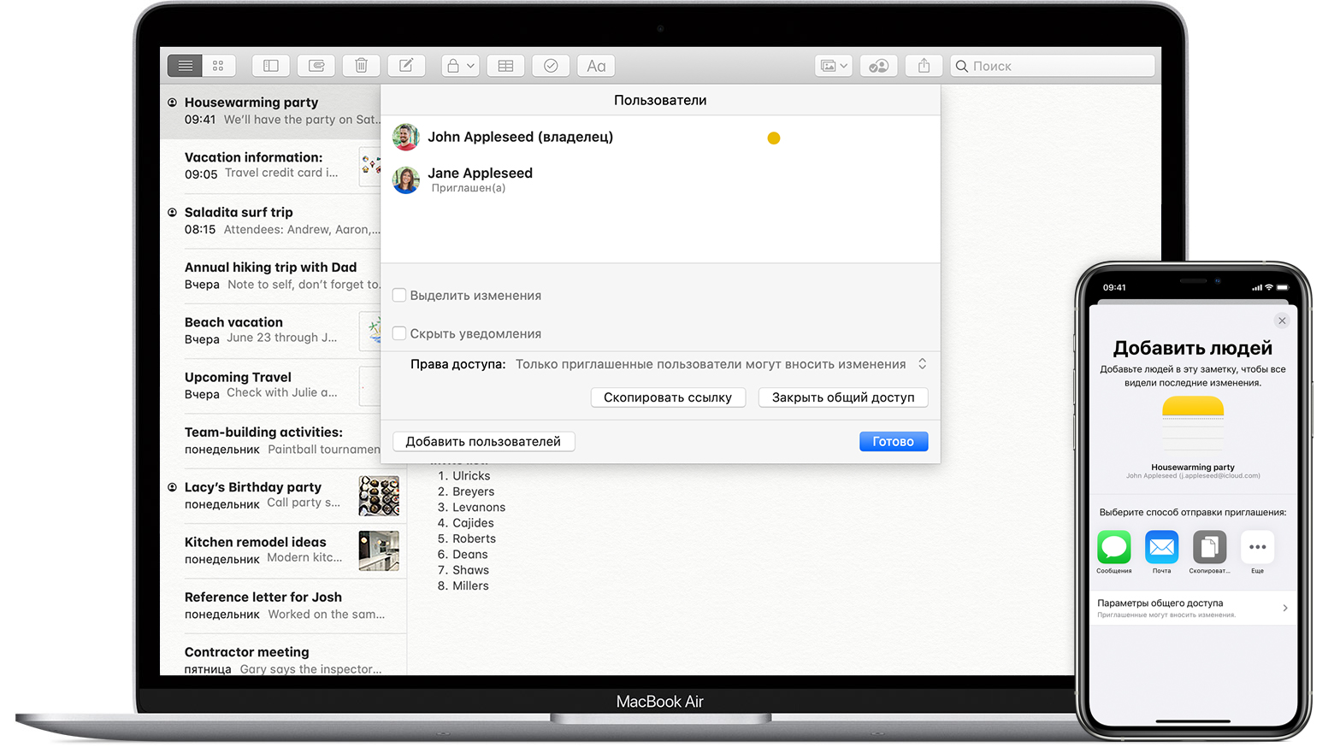Image resolution: width=1334 pixels, height=747 pixels.
Task: Click Millers in the invite list
Action: pos(470,585)
